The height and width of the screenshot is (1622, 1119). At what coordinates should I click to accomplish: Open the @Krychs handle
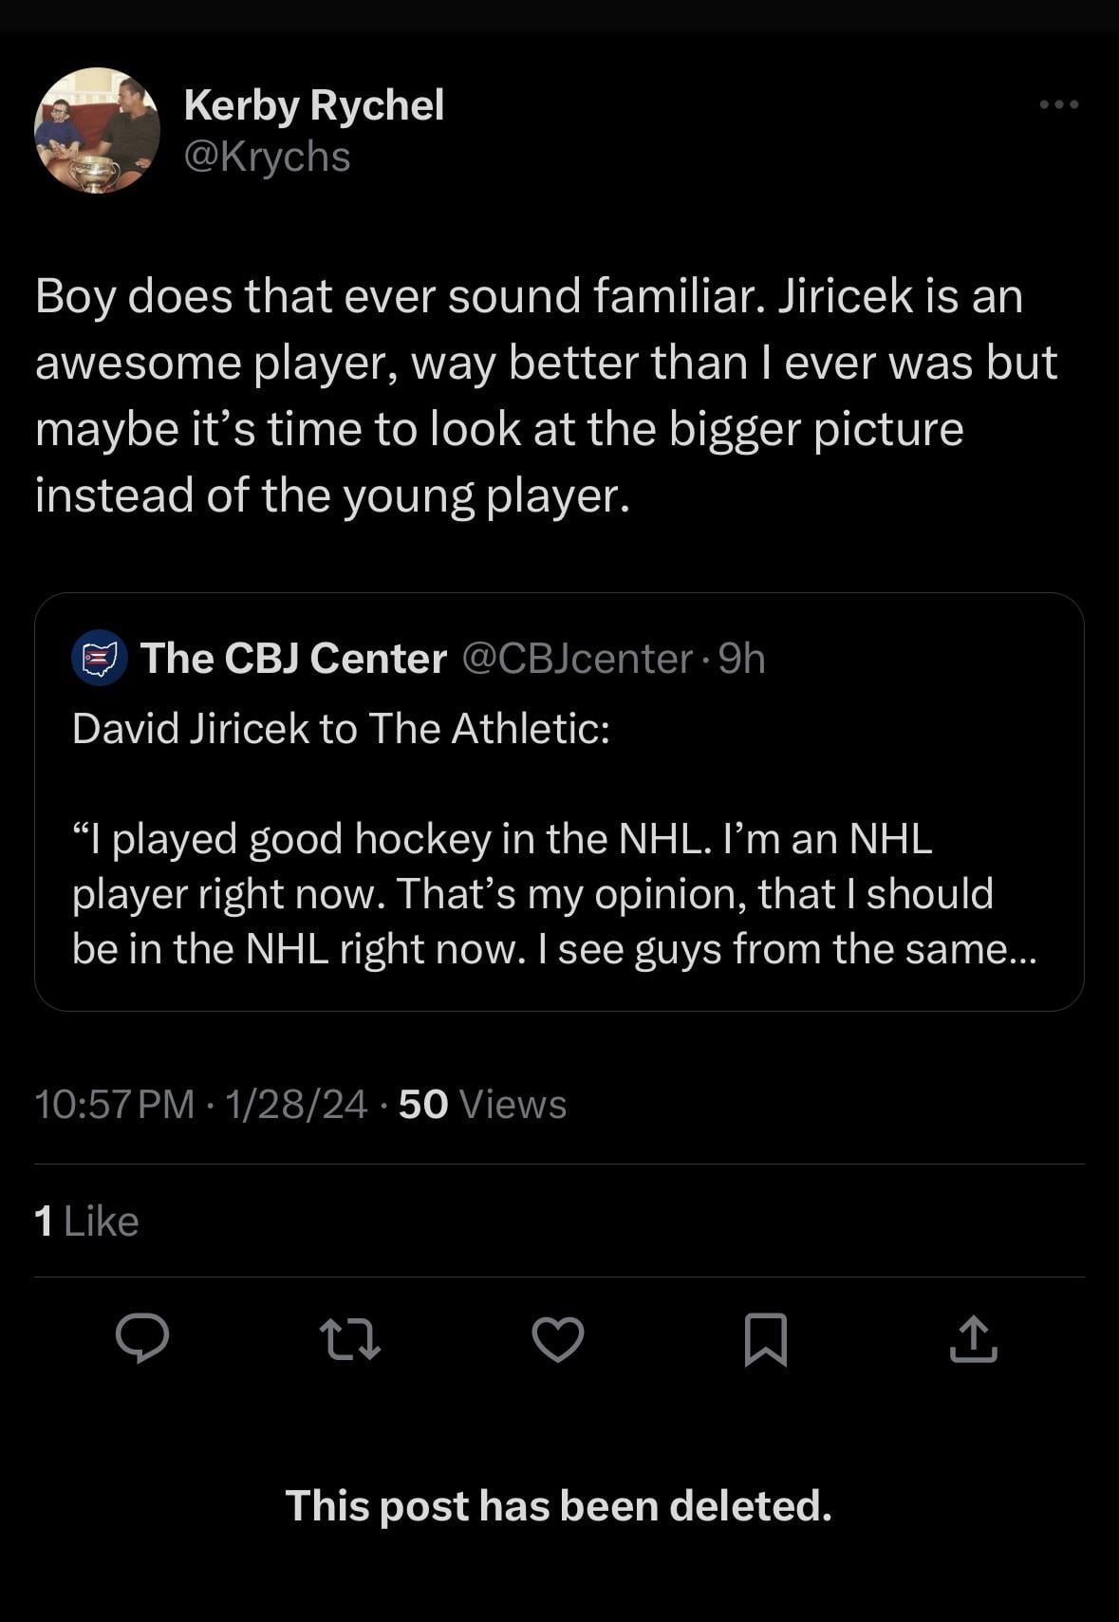point(267,157)
